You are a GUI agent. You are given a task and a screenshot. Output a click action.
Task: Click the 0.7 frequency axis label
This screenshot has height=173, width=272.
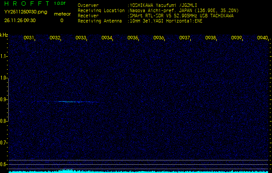pos(3,143)
